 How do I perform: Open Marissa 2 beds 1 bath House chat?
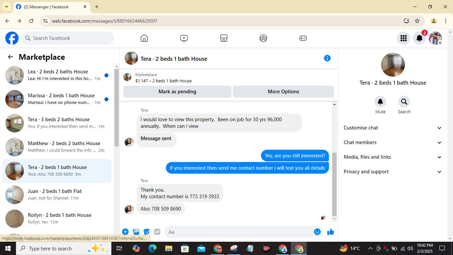click(x=57, y=99)
